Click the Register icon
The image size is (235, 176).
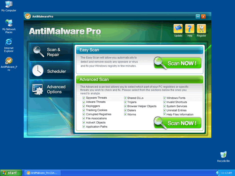point(201,29)
